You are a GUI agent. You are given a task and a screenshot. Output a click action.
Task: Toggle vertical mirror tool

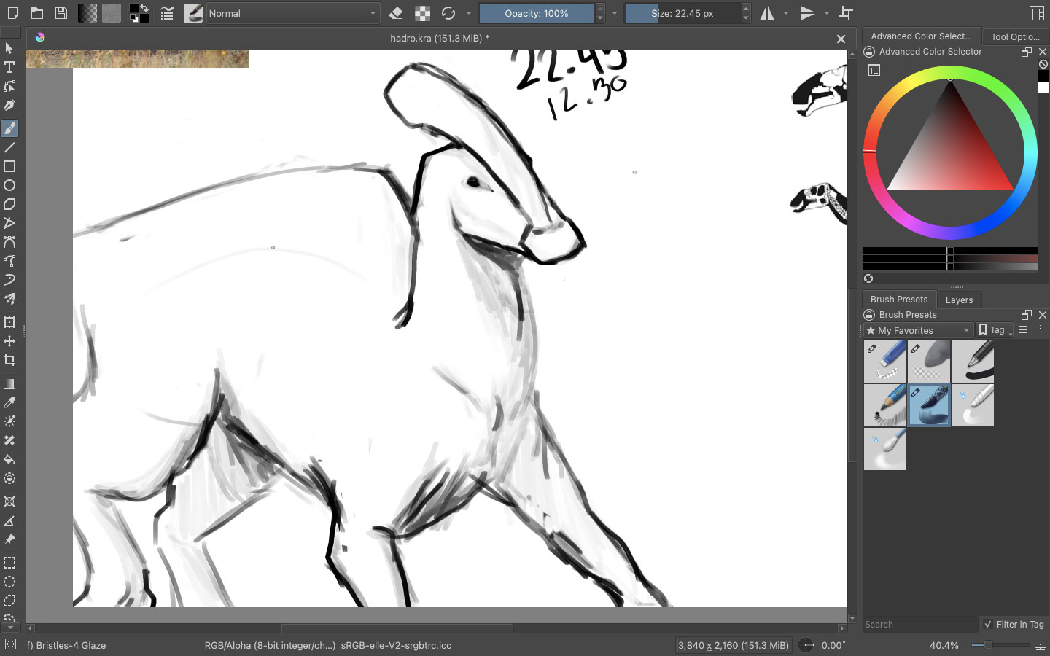(x=807, y=13)
